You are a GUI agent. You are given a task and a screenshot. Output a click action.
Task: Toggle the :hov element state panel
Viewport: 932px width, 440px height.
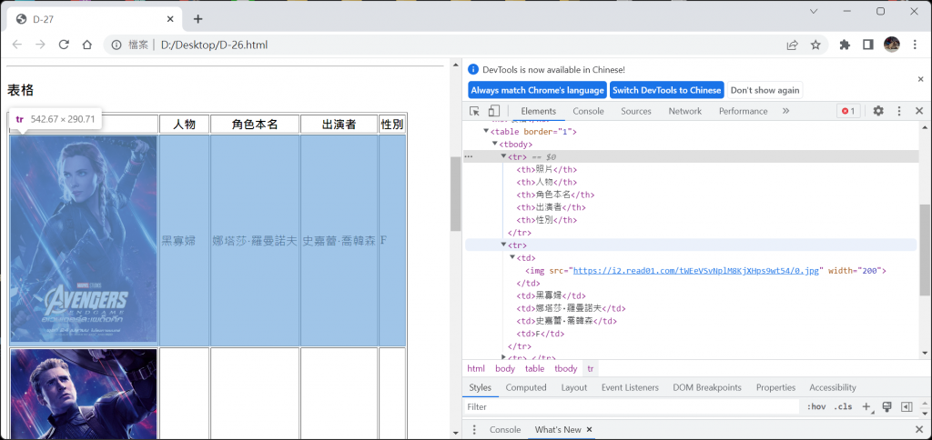pyautogui.click(x=816, y=406)
